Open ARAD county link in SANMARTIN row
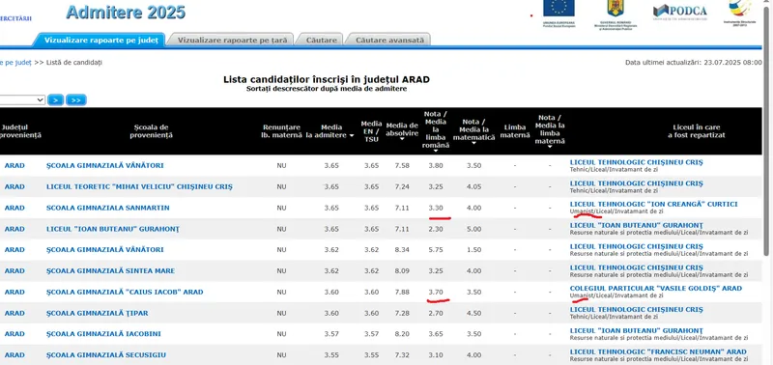The height and width of the screenshot is (365, 773). [x=14, y=208]
